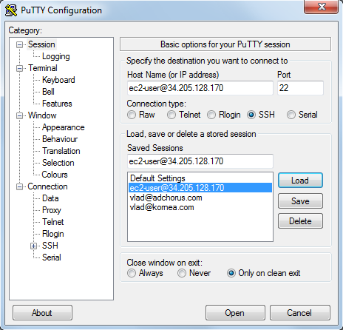Screen dimensions: 343x330
Task: Collapse the Connection category node
Action: pyautogui.click(x=19, y=186)
